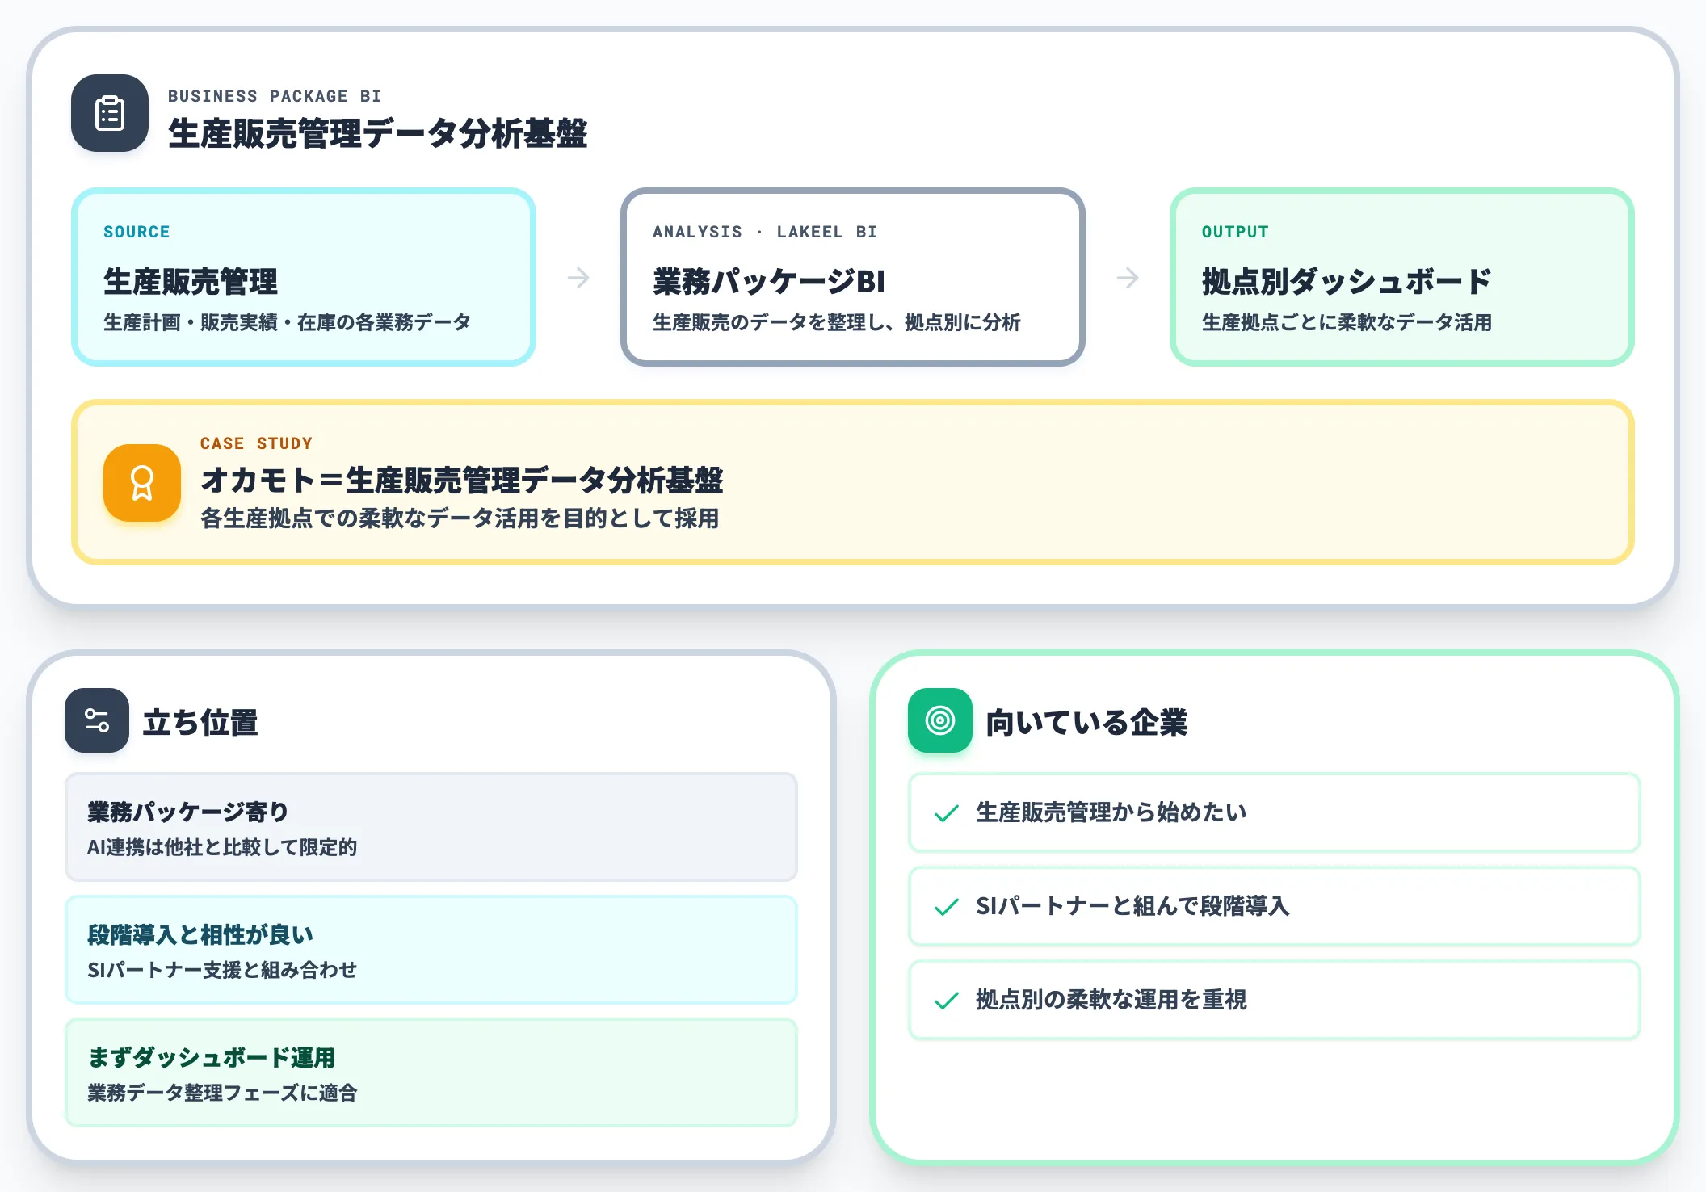Click the 拠点別の柔軟な運用を重視 row
The width and height of the screenshot is (1706, 1192).
pos(1275,1000)
